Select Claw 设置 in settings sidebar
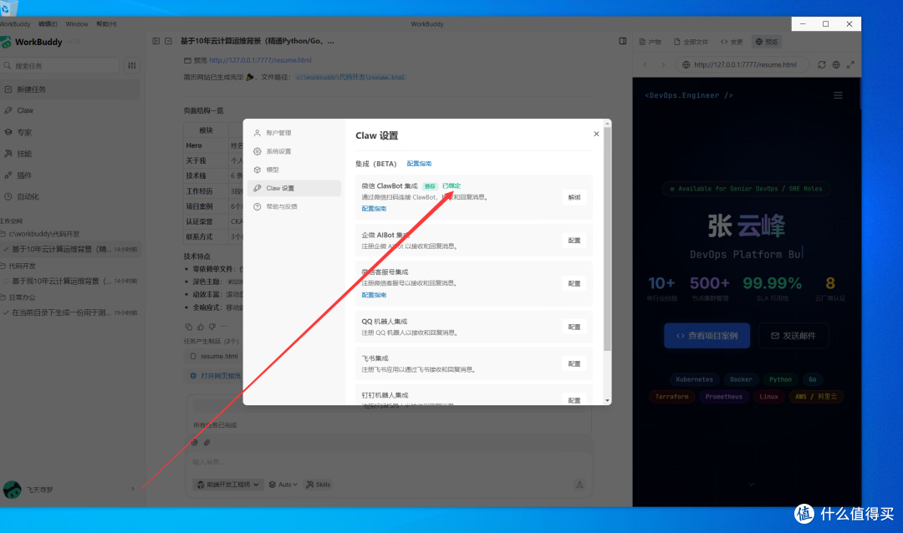The width and height of the screenshot is (903, 533). [x=293, y=188]
